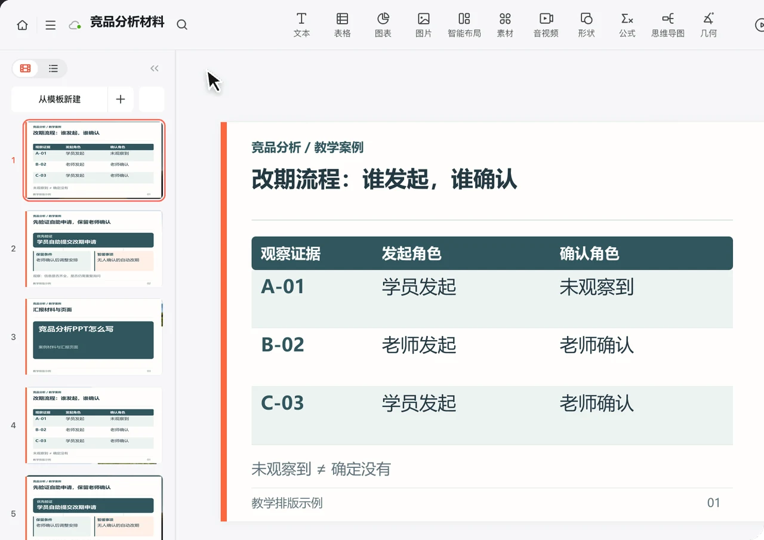Open the hamburger menu icon
The image size is (764, 540).
click(51, 25)
